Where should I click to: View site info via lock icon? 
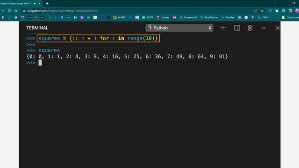[24, 11]
